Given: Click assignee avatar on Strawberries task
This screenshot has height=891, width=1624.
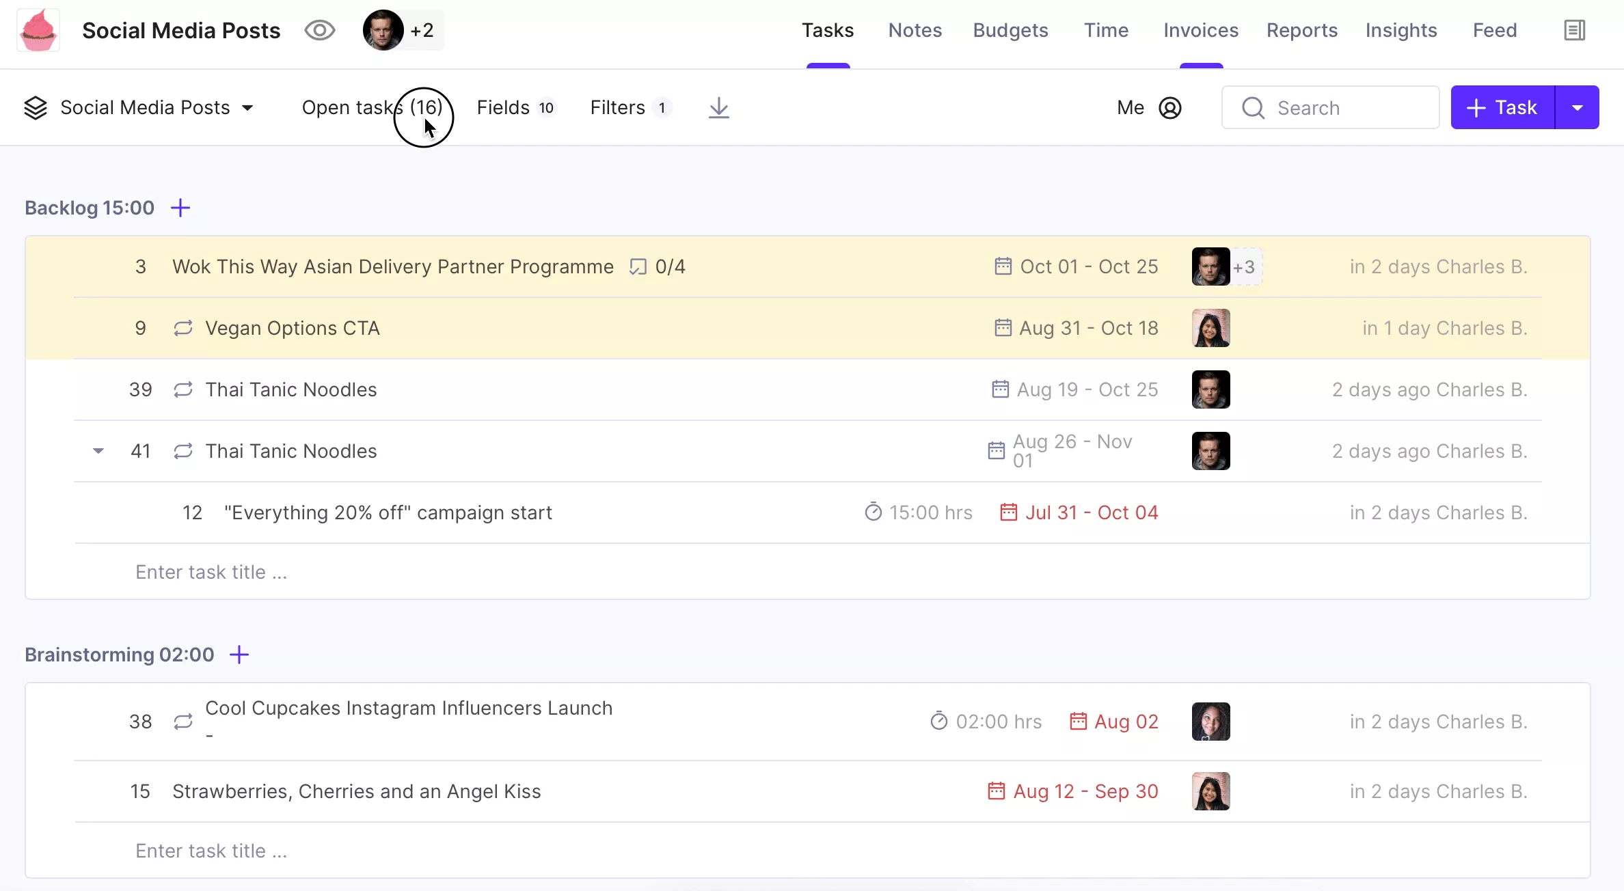Looking at the screenshot, I should pyautogui.click(x=1210, y=791).
